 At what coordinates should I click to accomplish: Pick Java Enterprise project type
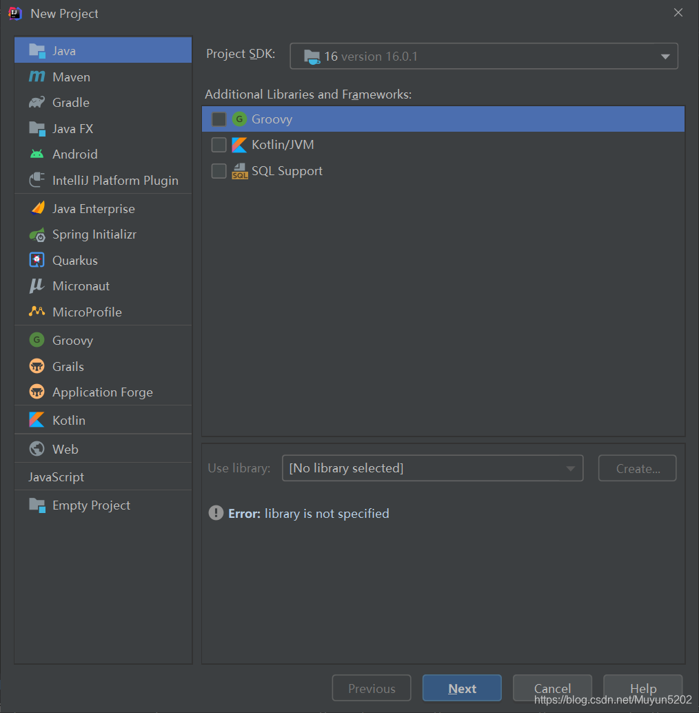click(x=103, y=209)
